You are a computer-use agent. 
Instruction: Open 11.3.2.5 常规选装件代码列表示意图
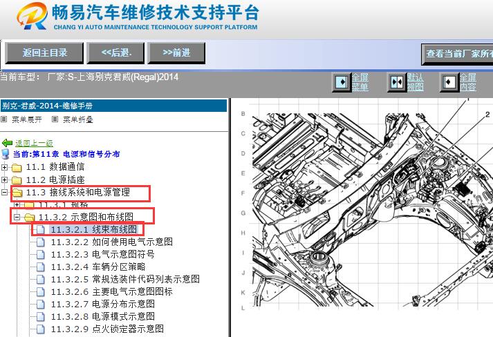(125, 279)
